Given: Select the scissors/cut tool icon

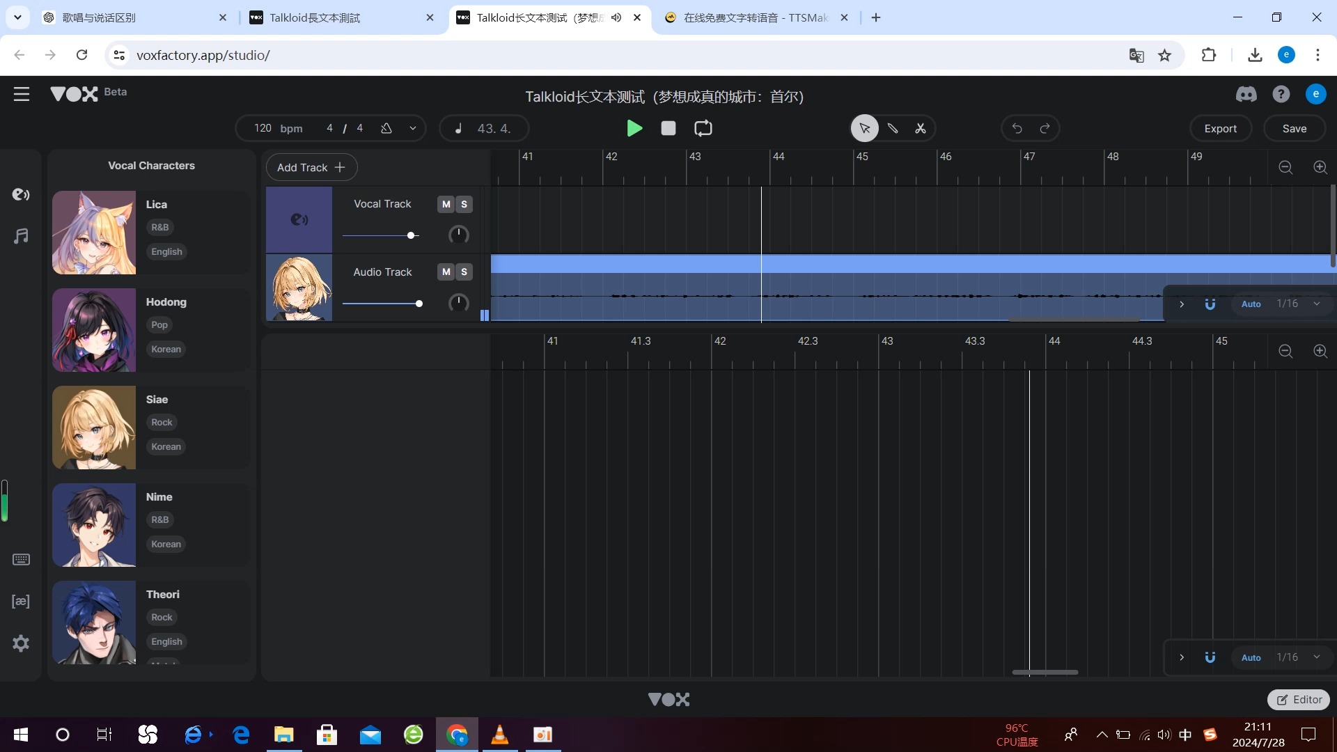Looking at the screenshot, I should coord(921,129).
